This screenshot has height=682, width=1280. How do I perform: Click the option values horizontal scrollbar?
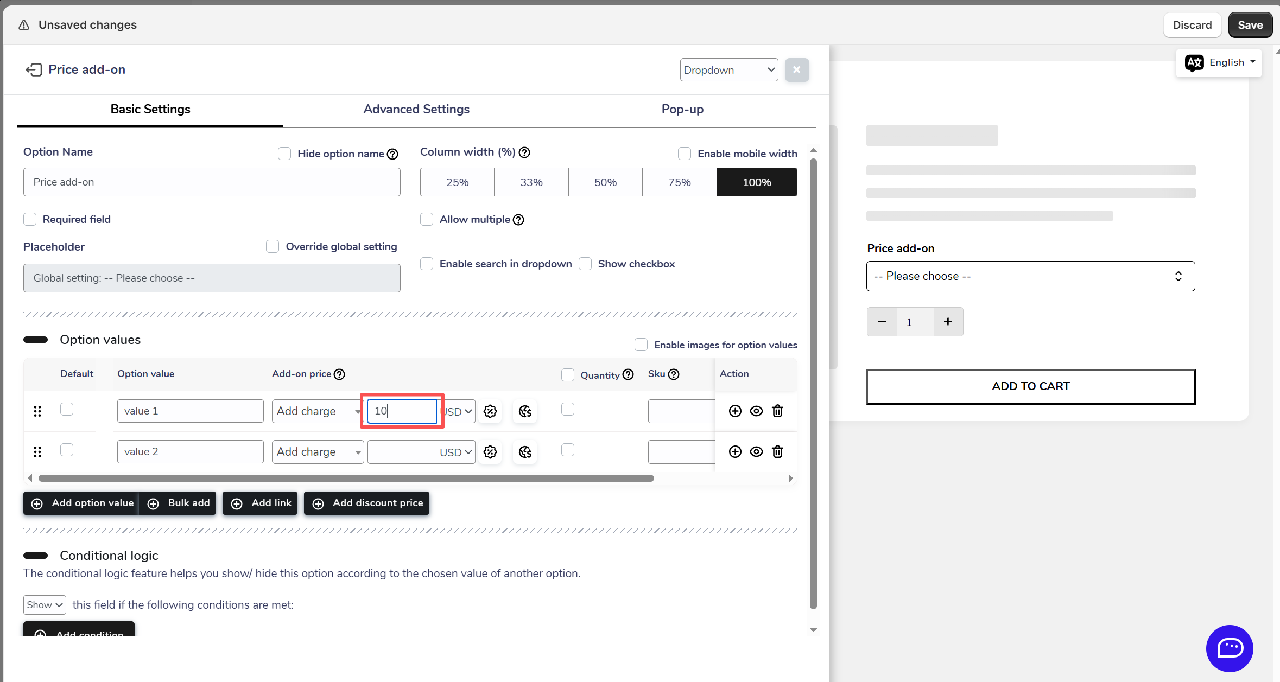coord(346,479)
